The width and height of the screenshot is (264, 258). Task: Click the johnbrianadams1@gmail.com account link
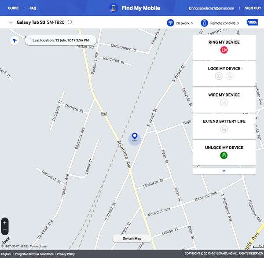pyautogui.click(x=211, y=8)
